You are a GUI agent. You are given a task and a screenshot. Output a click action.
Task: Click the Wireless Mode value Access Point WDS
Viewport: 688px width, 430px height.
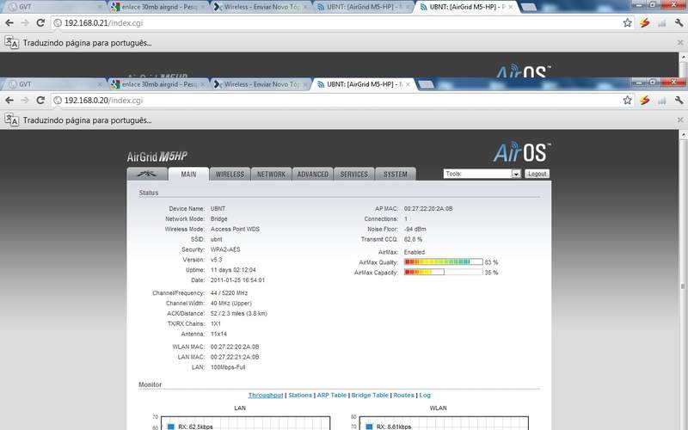(x=235, y=229)
